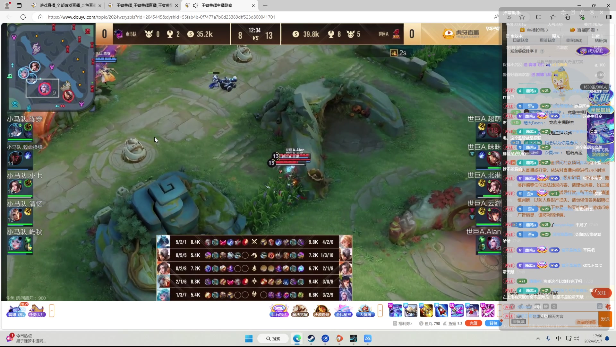
Task: Open 弹幕助手 overlay settings gear
Action: pyautogui.click(x=592, y=12)
